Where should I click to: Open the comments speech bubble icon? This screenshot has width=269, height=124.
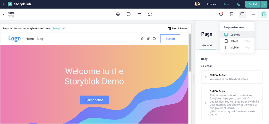click(x=129, y=14)
